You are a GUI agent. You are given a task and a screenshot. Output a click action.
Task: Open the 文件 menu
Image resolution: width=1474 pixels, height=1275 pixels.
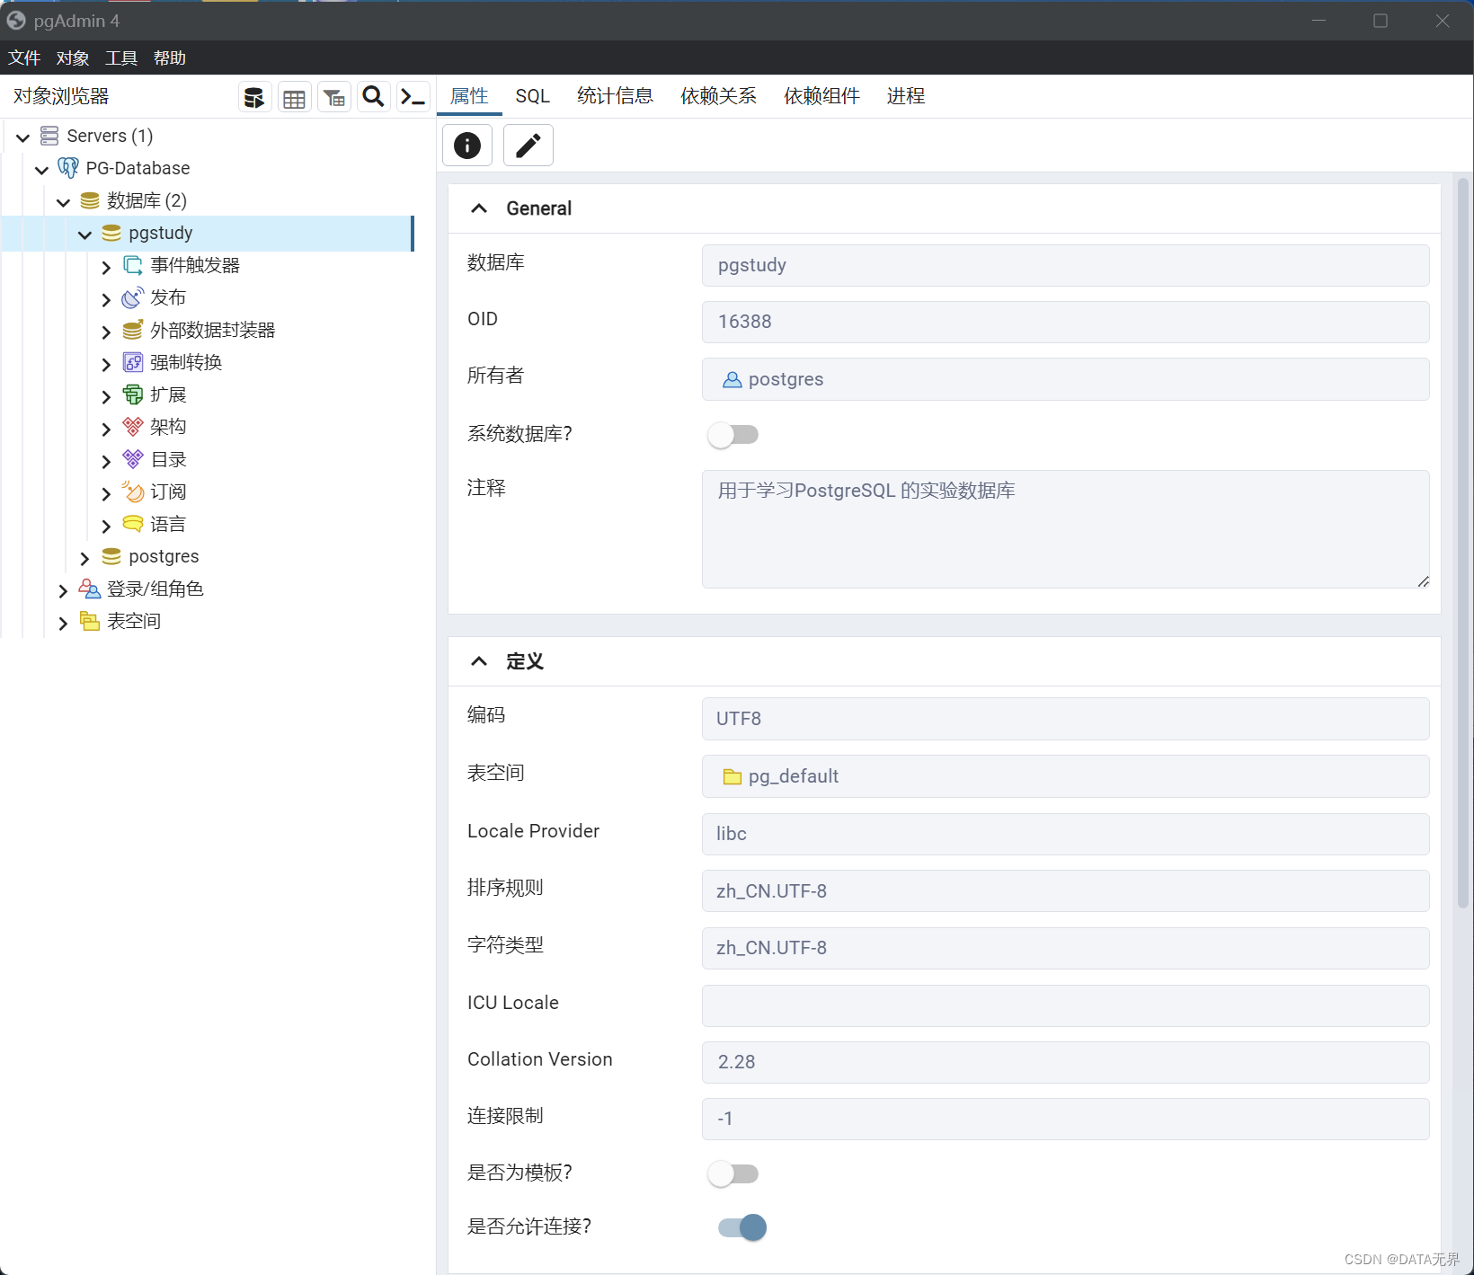[24, 58]
